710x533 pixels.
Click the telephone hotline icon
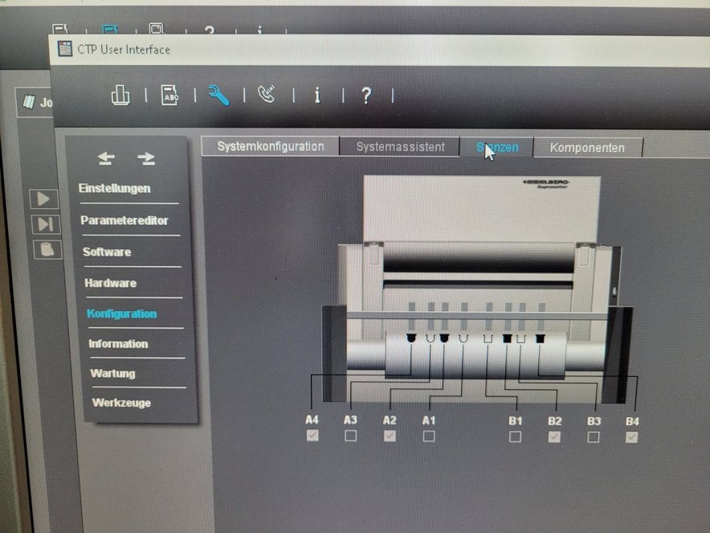267,93
